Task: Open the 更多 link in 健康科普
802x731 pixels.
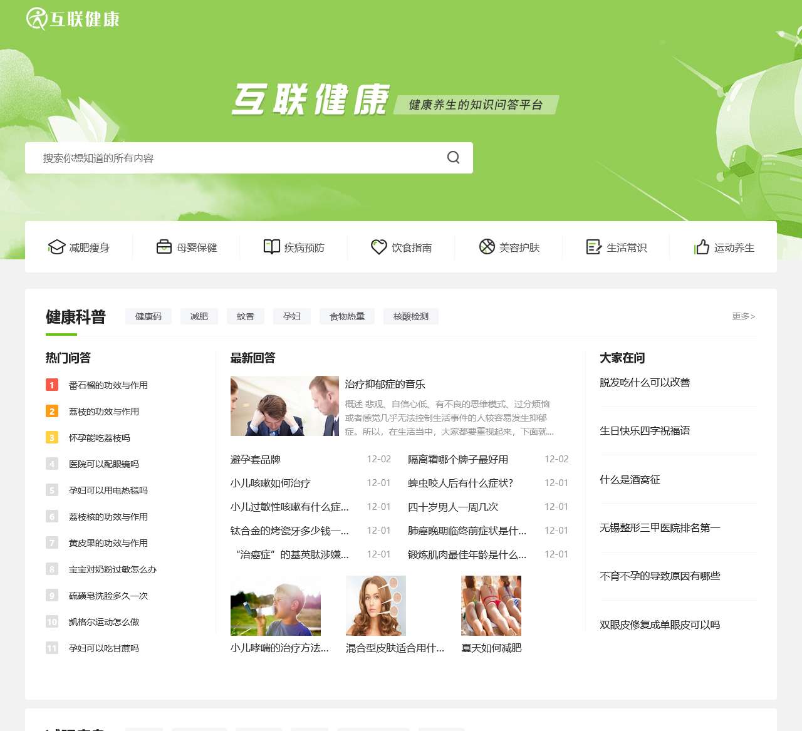Action: 743,317
